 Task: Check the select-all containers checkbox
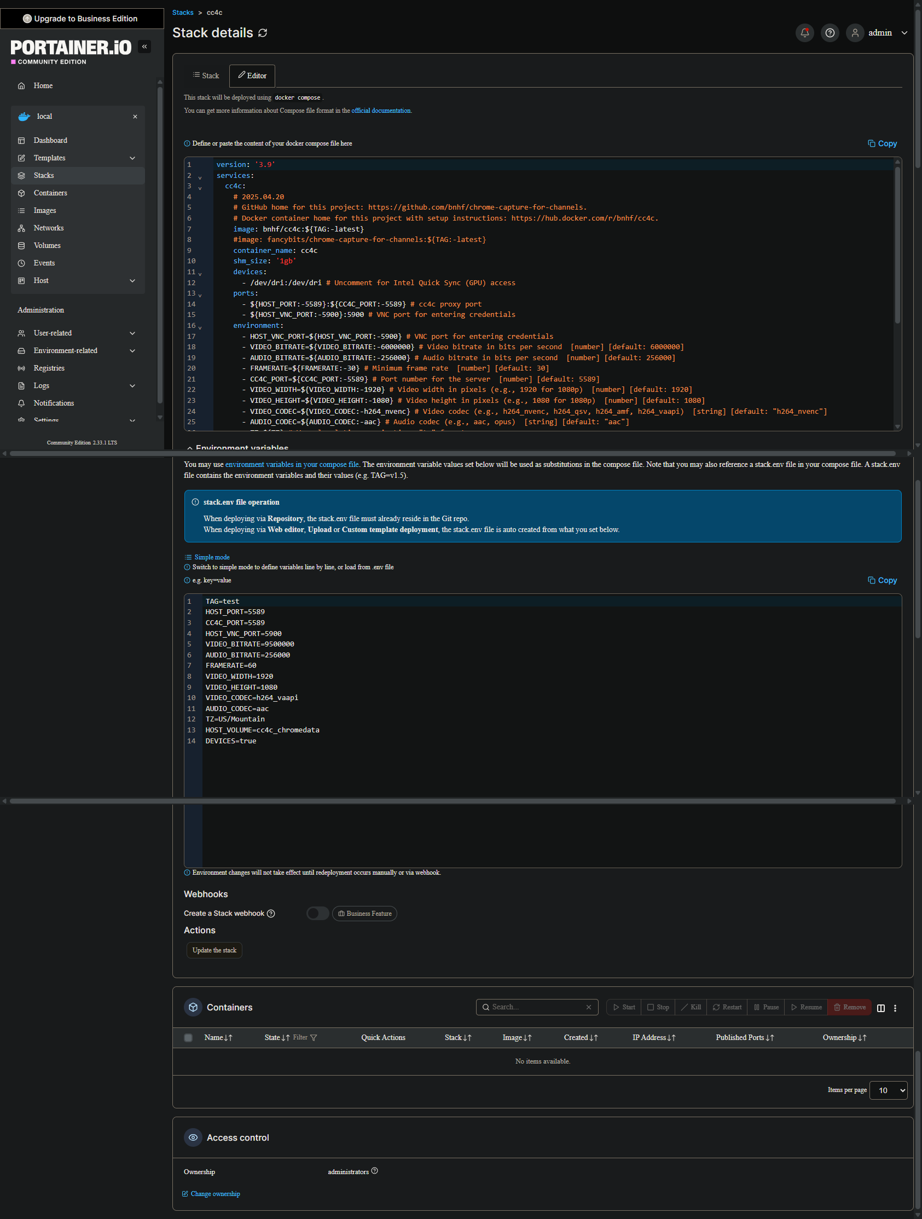coord(188,1038)
